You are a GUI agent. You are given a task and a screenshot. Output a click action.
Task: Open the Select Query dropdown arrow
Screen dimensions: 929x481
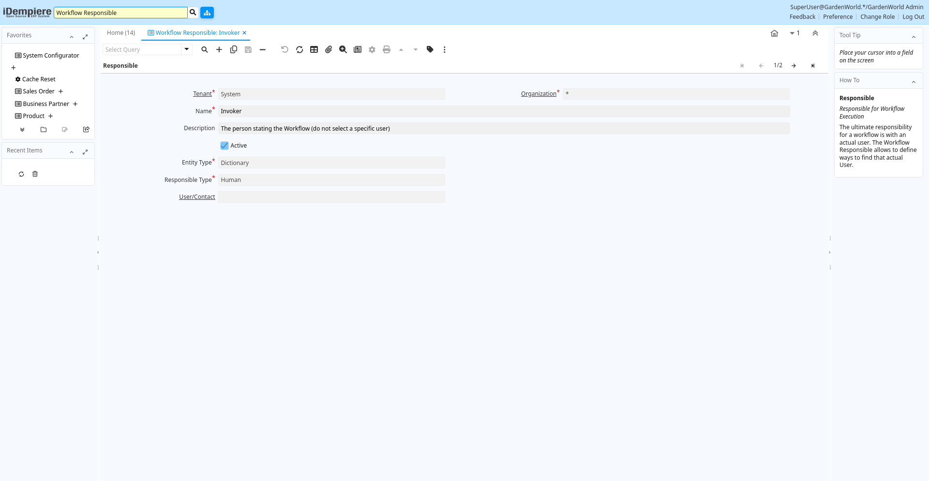coord(187,49)
